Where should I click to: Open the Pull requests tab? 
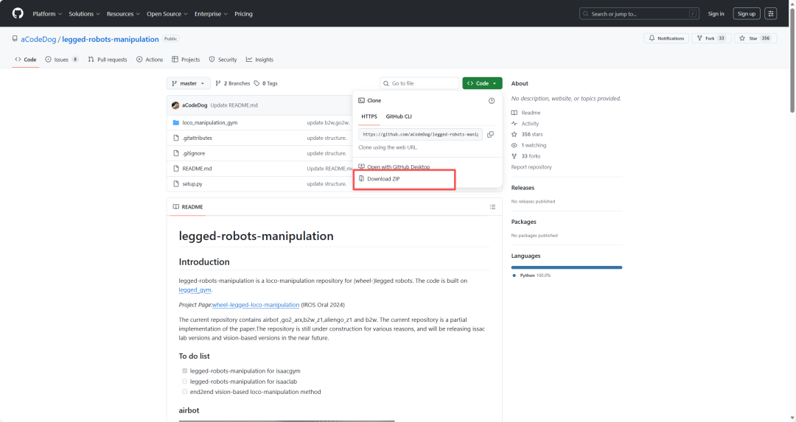click(107, 60)
